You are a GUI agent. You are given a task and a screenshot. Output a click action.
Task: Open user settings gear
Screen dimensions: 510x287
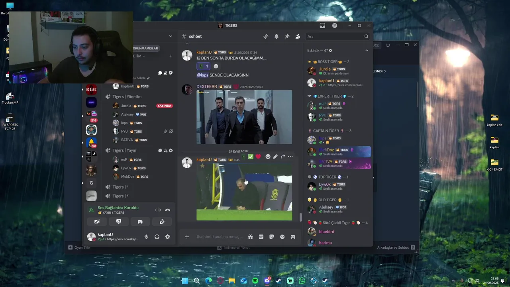(x=168, y=237)
